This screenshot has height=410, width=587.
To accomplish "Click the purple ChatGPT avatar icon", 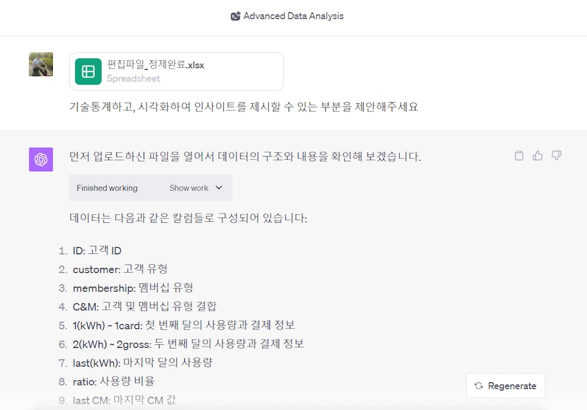I will click(41, 160).
